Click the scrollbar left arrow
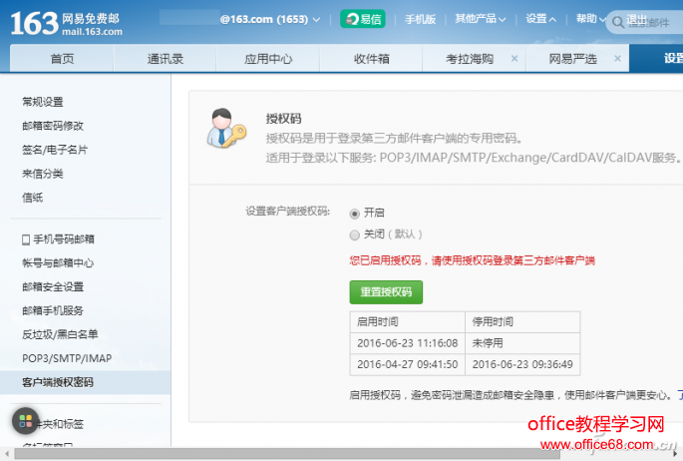The width and height of the screenshot is (683, 461). coord(6,454)
